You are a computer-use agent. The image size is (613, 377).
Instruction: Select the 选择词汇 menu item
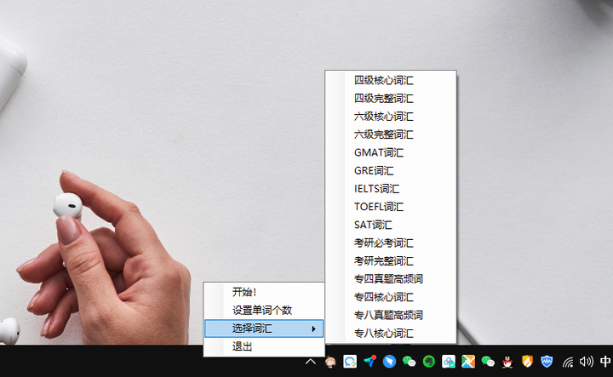pyautogui.click(x=264, y=328)
